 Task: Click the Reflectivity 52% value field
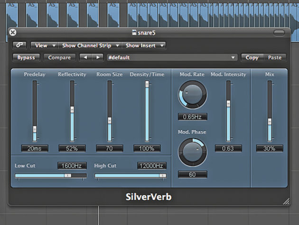point(72,148)
